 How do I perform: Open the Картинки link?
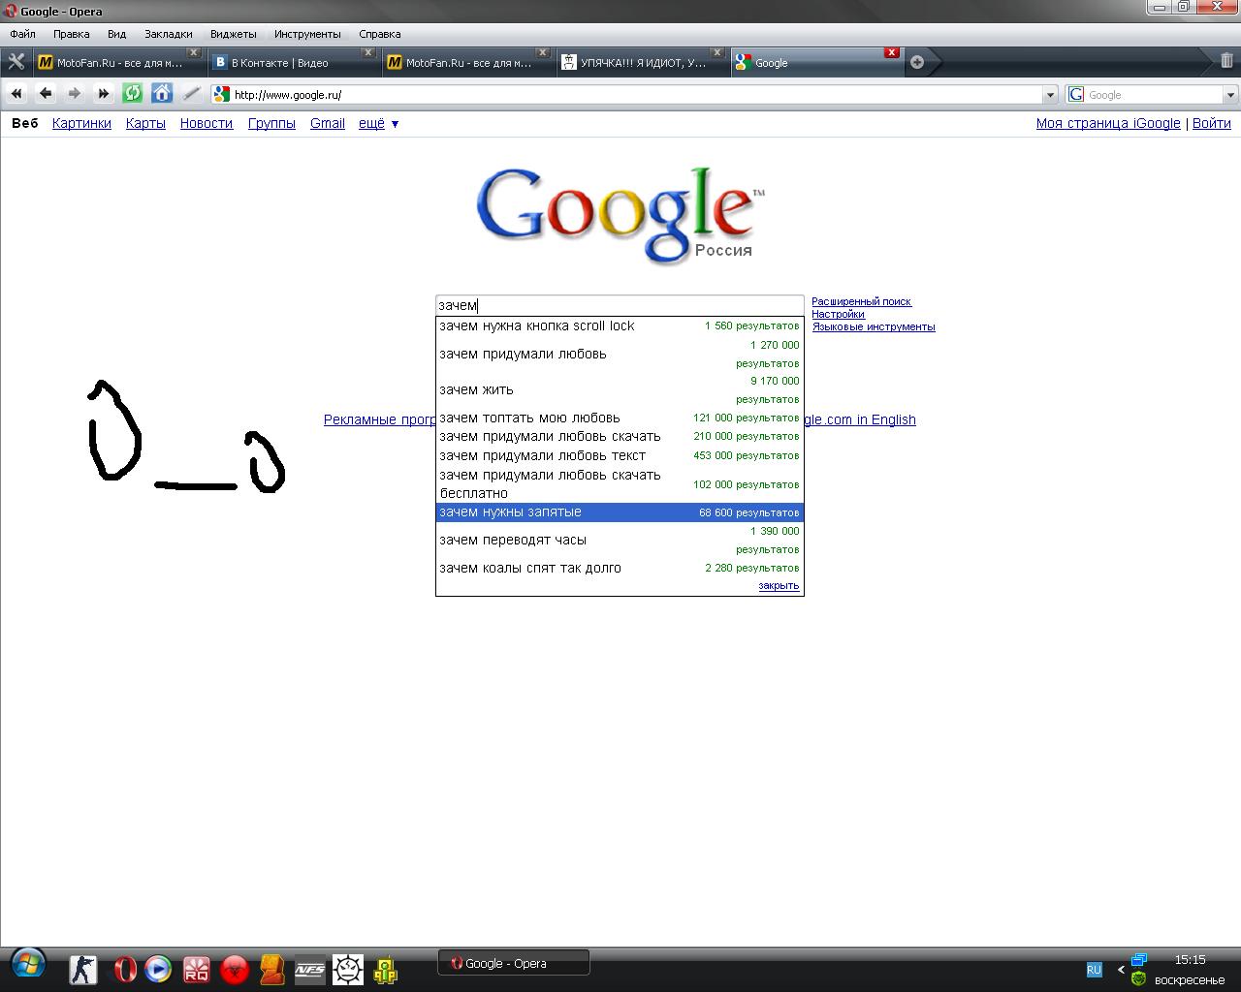(x=81, y=123)
